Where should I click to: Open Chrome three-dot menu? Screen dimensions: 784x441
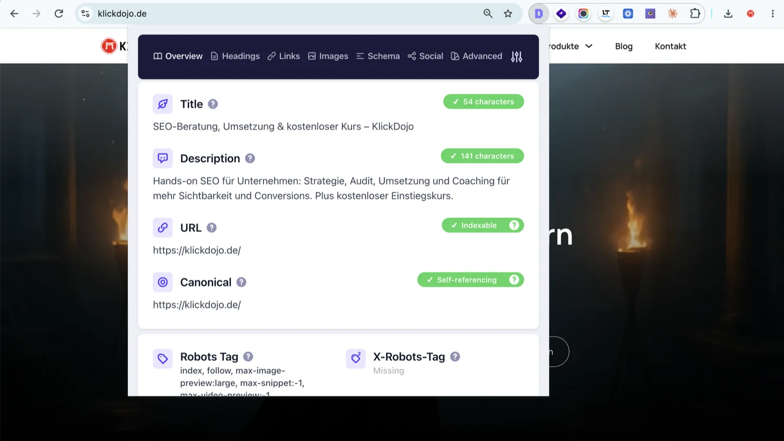coord(773,14)
